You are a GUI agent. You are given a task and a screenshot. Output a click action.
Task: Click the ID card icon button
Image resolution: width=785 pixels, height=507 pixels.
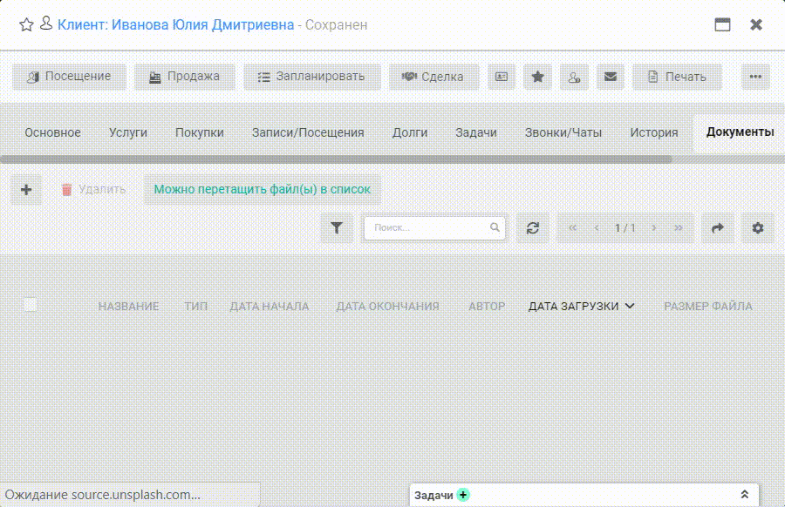[502, 77]
